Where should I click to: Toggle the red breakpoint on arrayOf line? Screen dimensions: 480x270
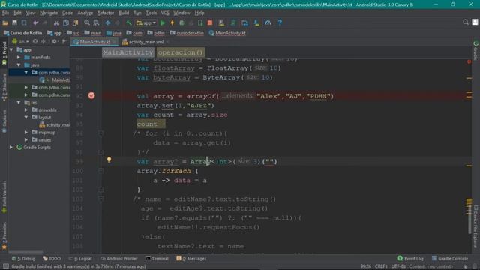click(91, 95)
